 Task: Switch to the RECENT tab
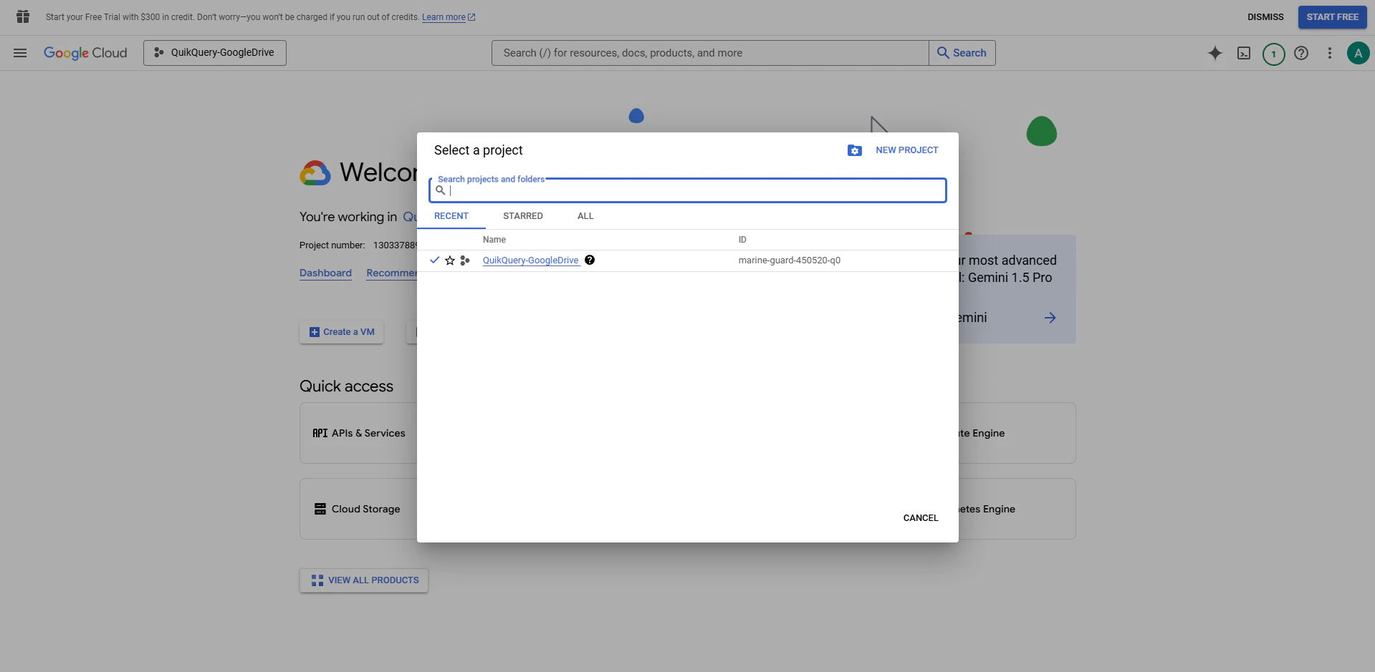[x=451, y=216]
